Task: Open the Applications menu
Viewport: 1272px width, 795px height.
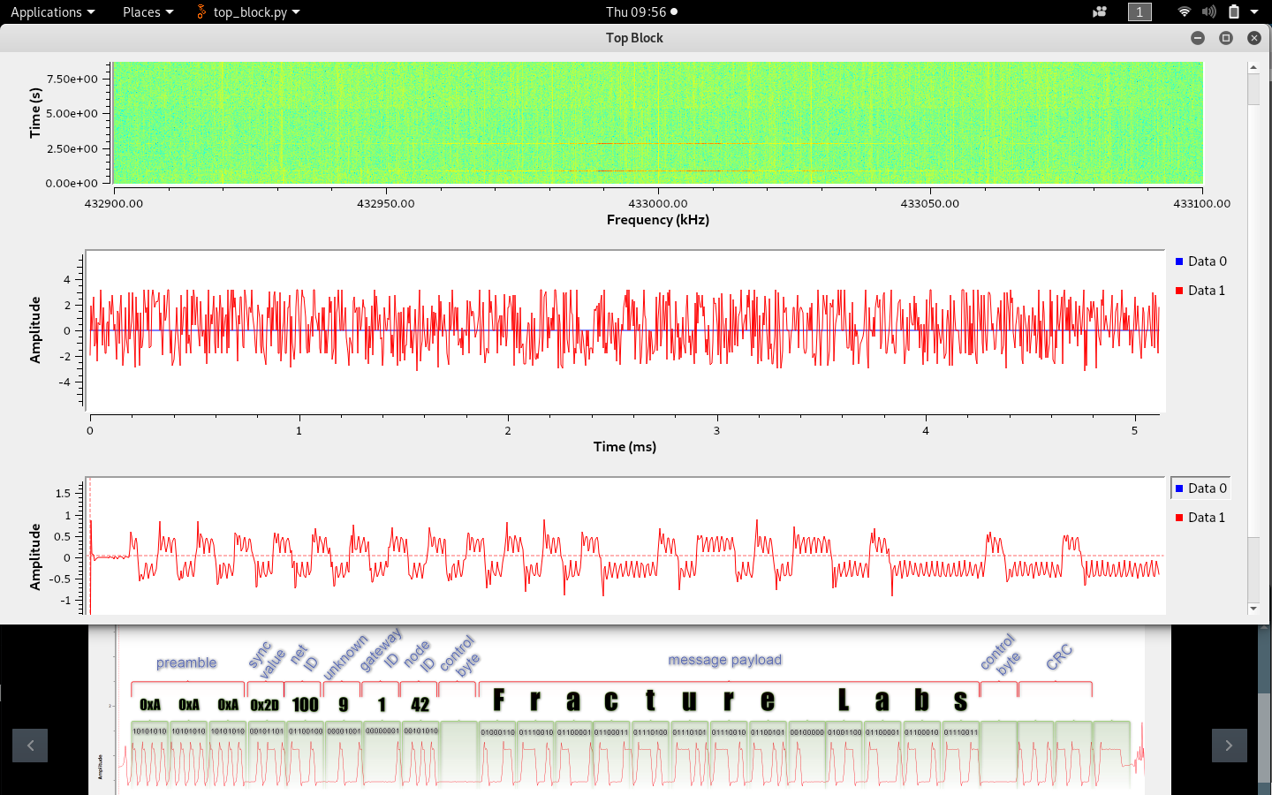Action: point(52,11)
